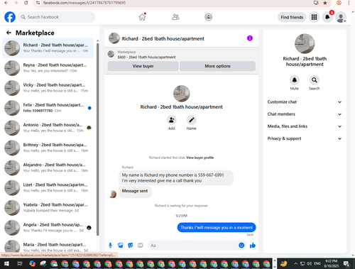This screenshot has width=355, height=269.
Task: Open the Reyna conversation
Action: (48, 68)
